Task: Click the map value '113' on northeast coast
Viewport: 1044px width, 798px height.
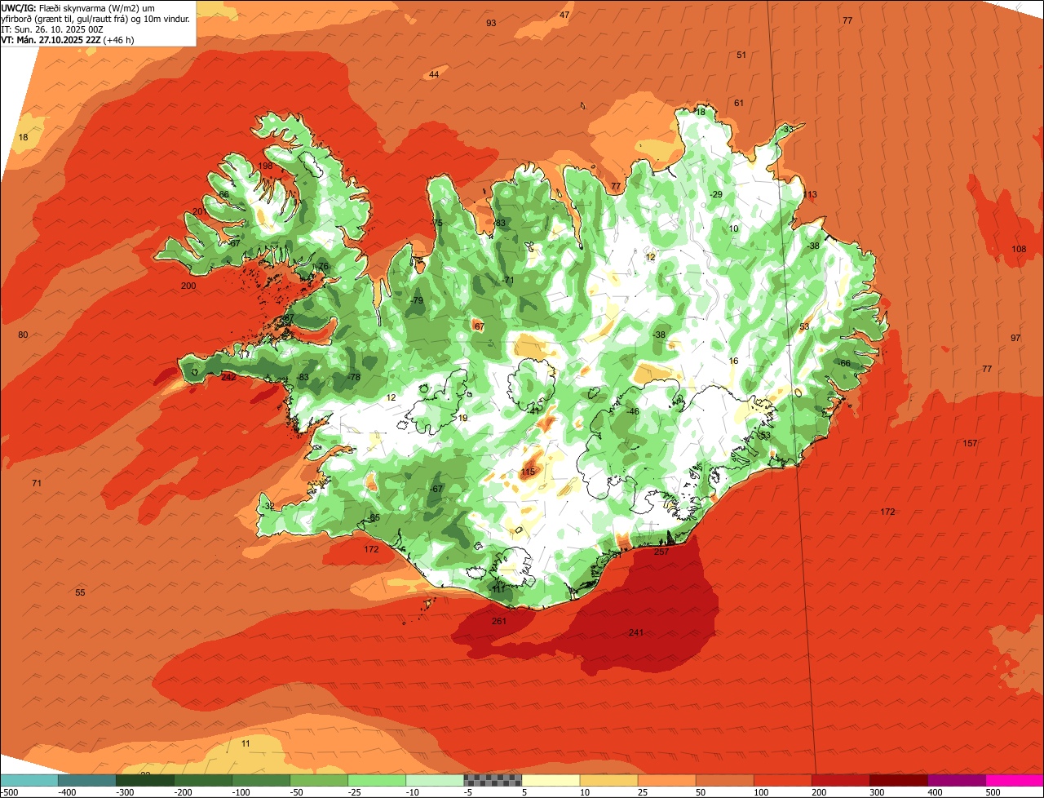Action: [810, 194]
